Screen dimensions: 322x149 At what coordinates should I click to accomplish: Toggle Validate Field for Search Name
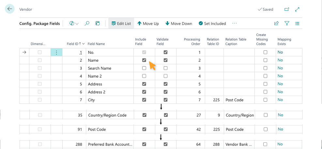pyautogui.click(x=165, y=68)
